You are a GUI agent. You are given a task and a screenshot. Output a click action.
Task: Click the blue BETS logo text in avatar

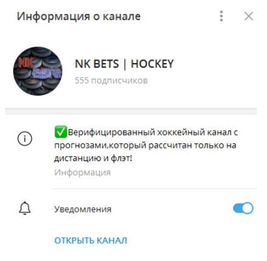[46, 73]
